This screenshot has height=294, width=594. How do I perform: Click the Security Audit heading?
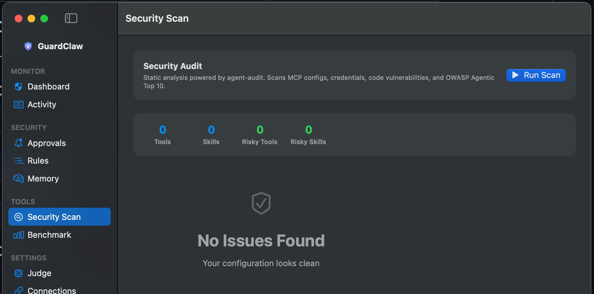pos(173,66)
